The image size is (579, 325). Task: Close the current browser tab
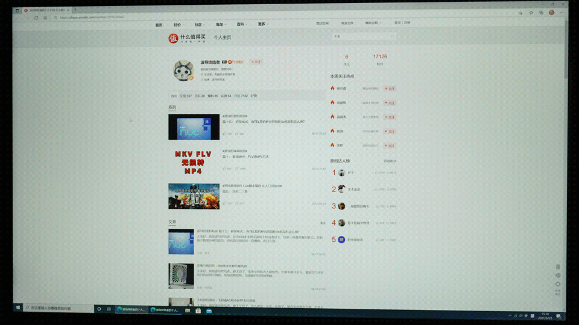[68, 10]
